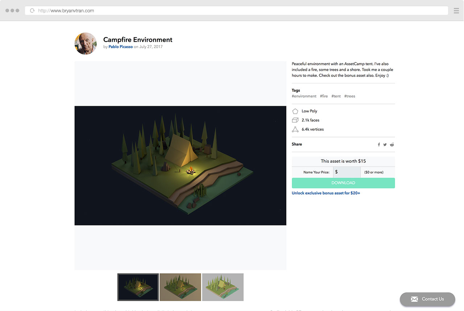This screenshot has height=311, width=464.
Task: Open Pablo Picasso's avatar photo
Action: coord(86,43)
